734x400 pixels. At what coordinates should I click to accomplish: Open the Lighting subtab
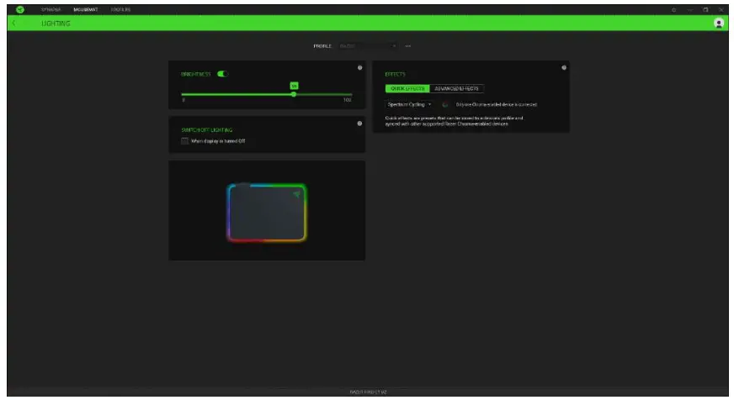[56, 23]
